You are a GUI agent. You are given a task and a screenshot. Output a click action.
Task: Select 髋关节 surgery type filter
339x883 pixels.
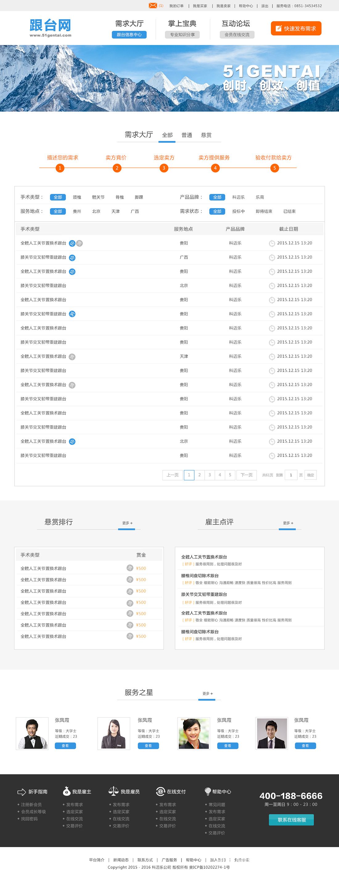coord(98,197)
